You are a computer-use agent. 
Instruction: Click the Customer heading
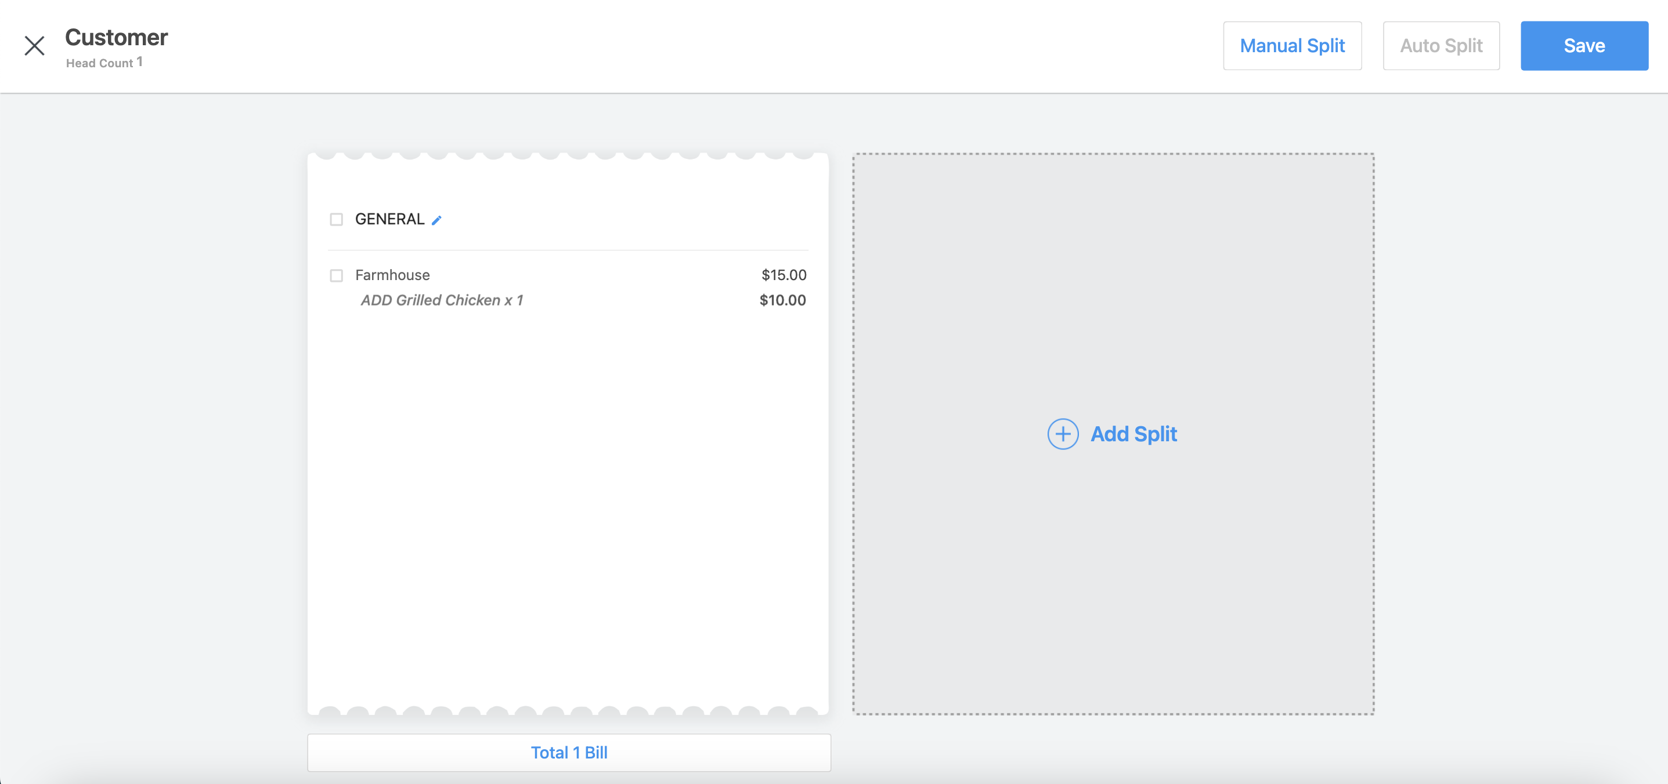pyautogui.click(x=116, y=37)
